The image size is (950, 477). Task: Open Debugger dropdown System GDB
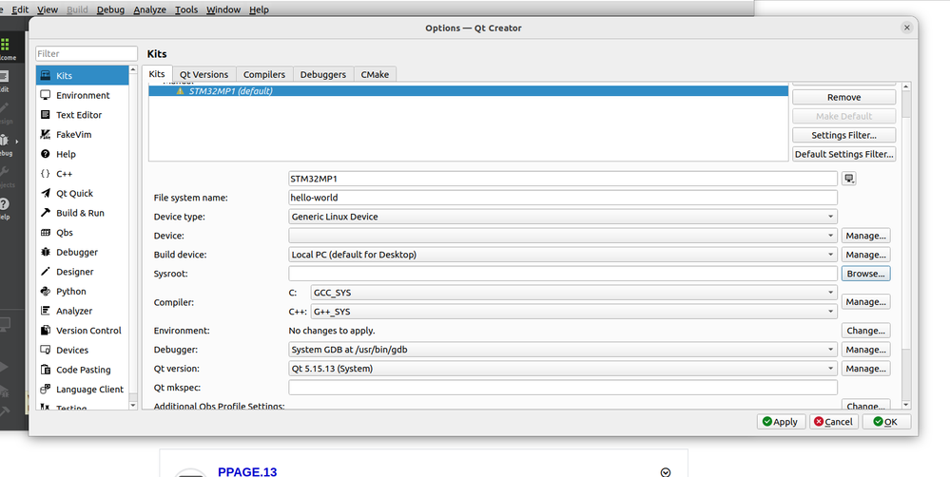point(563,350)
